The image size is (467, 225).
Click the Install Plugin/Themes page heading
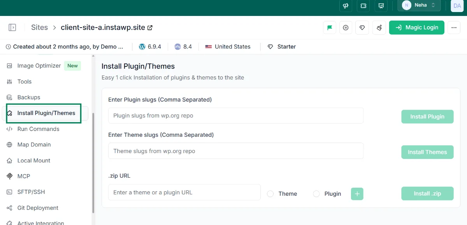[x=138, y=66]
